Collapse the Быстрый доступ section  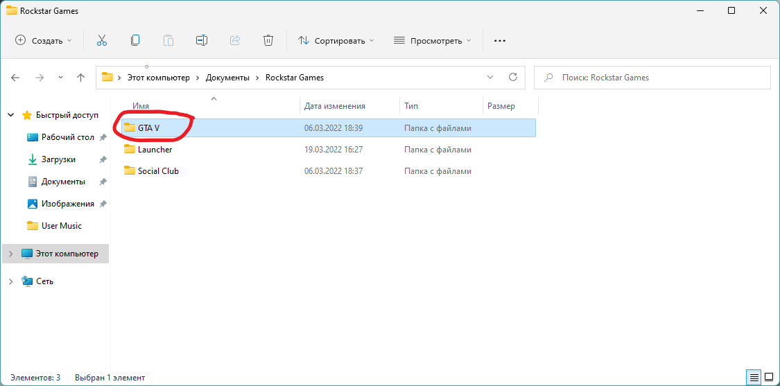11,115
